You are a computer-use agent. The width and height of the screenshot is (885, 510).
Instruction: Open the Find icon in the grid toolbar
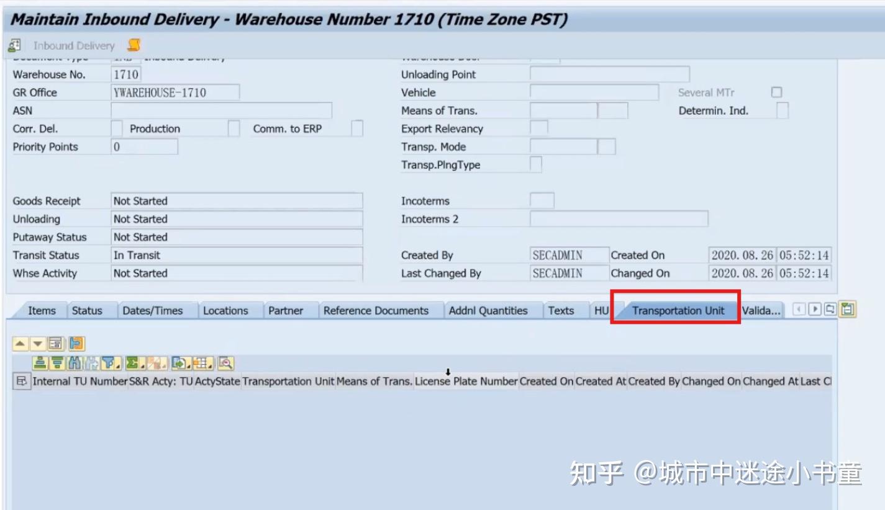coord(76,363)
